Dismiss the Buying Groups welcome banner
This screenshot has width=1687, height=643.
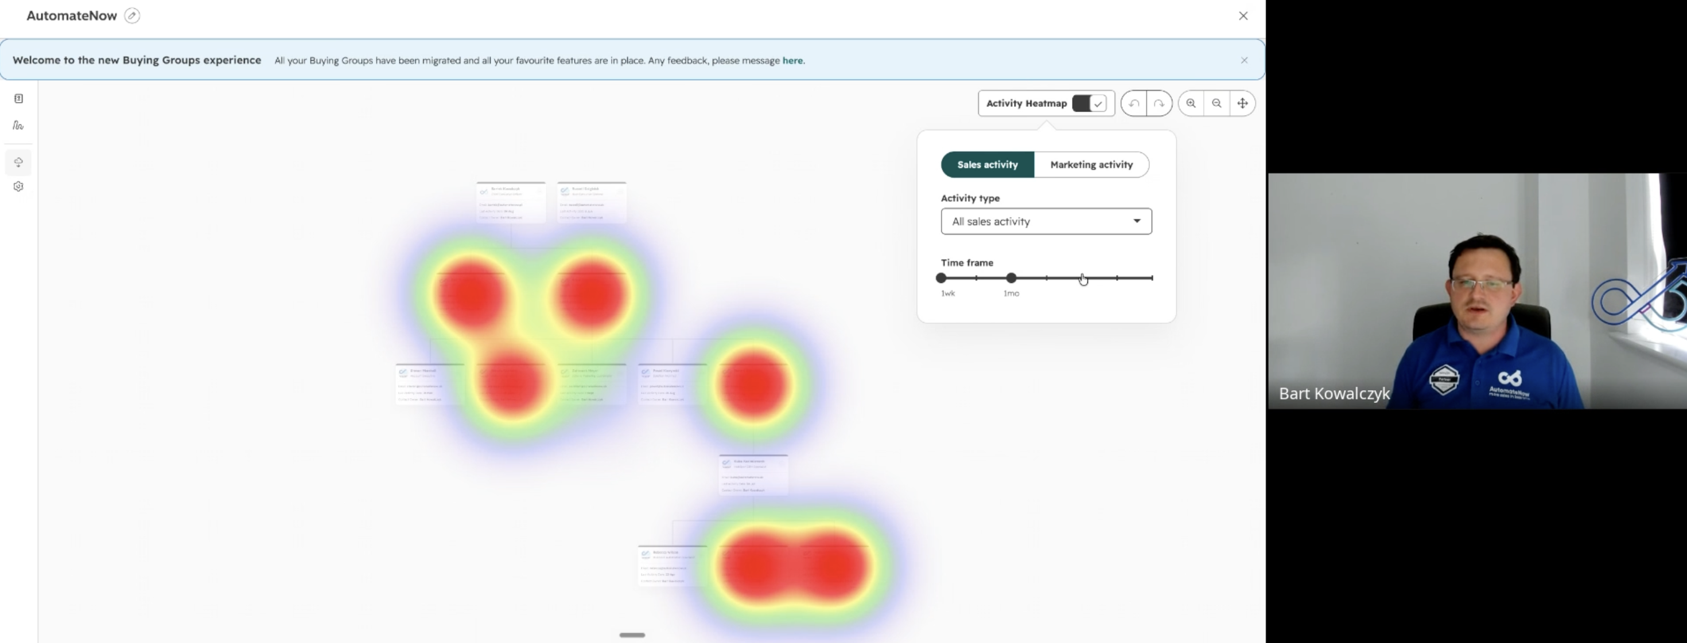(x=1244, y=60)
